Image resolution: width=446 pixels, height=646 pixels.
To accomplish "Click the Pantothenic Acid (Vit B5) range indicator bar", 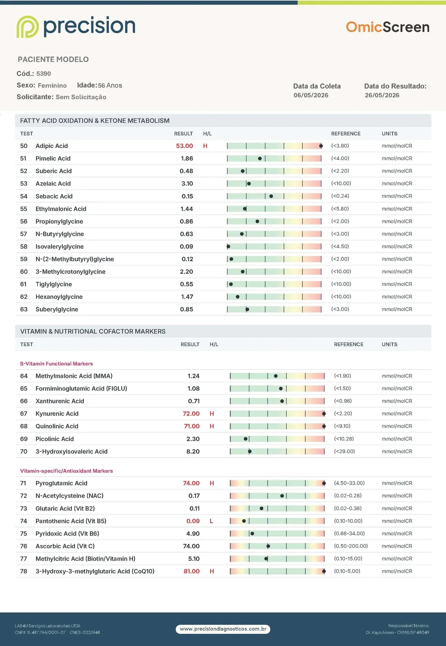I will (277, 521).
